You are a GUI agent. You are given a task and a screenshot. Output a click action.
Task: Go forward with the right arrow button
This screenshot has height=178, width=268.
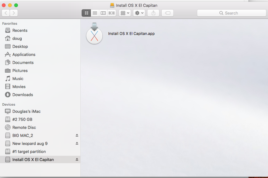pos(14,13)
